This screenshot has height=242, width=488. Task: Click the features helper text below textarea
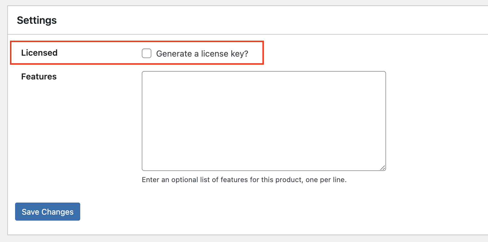244,180
